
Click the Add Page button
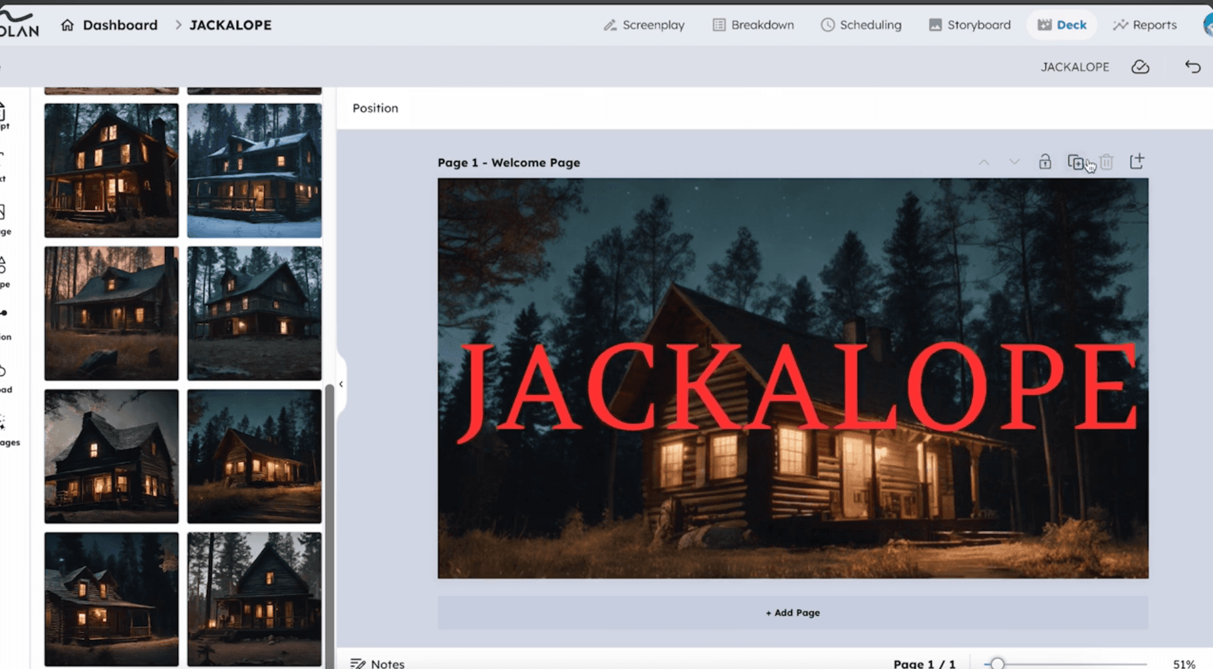point(791,612)
